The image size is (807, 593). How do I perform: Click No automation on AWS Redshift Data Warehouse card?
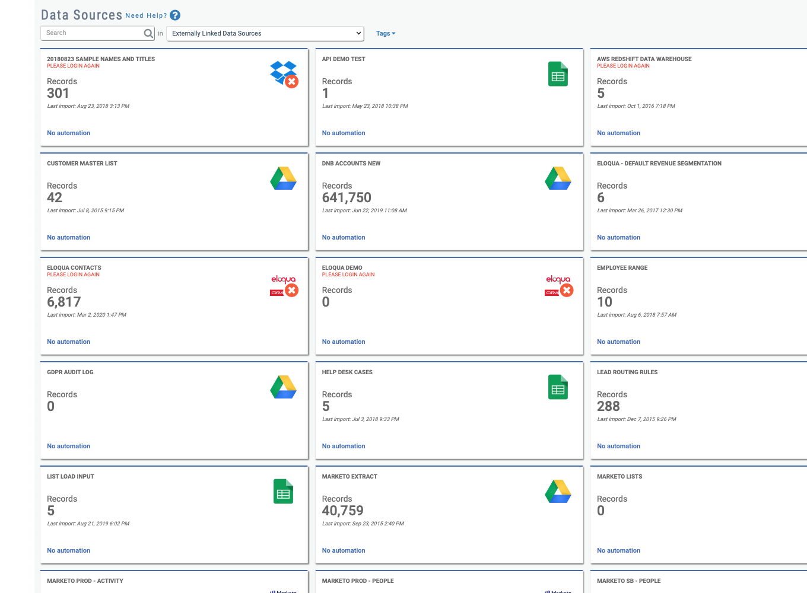click(x=618, y=133)
